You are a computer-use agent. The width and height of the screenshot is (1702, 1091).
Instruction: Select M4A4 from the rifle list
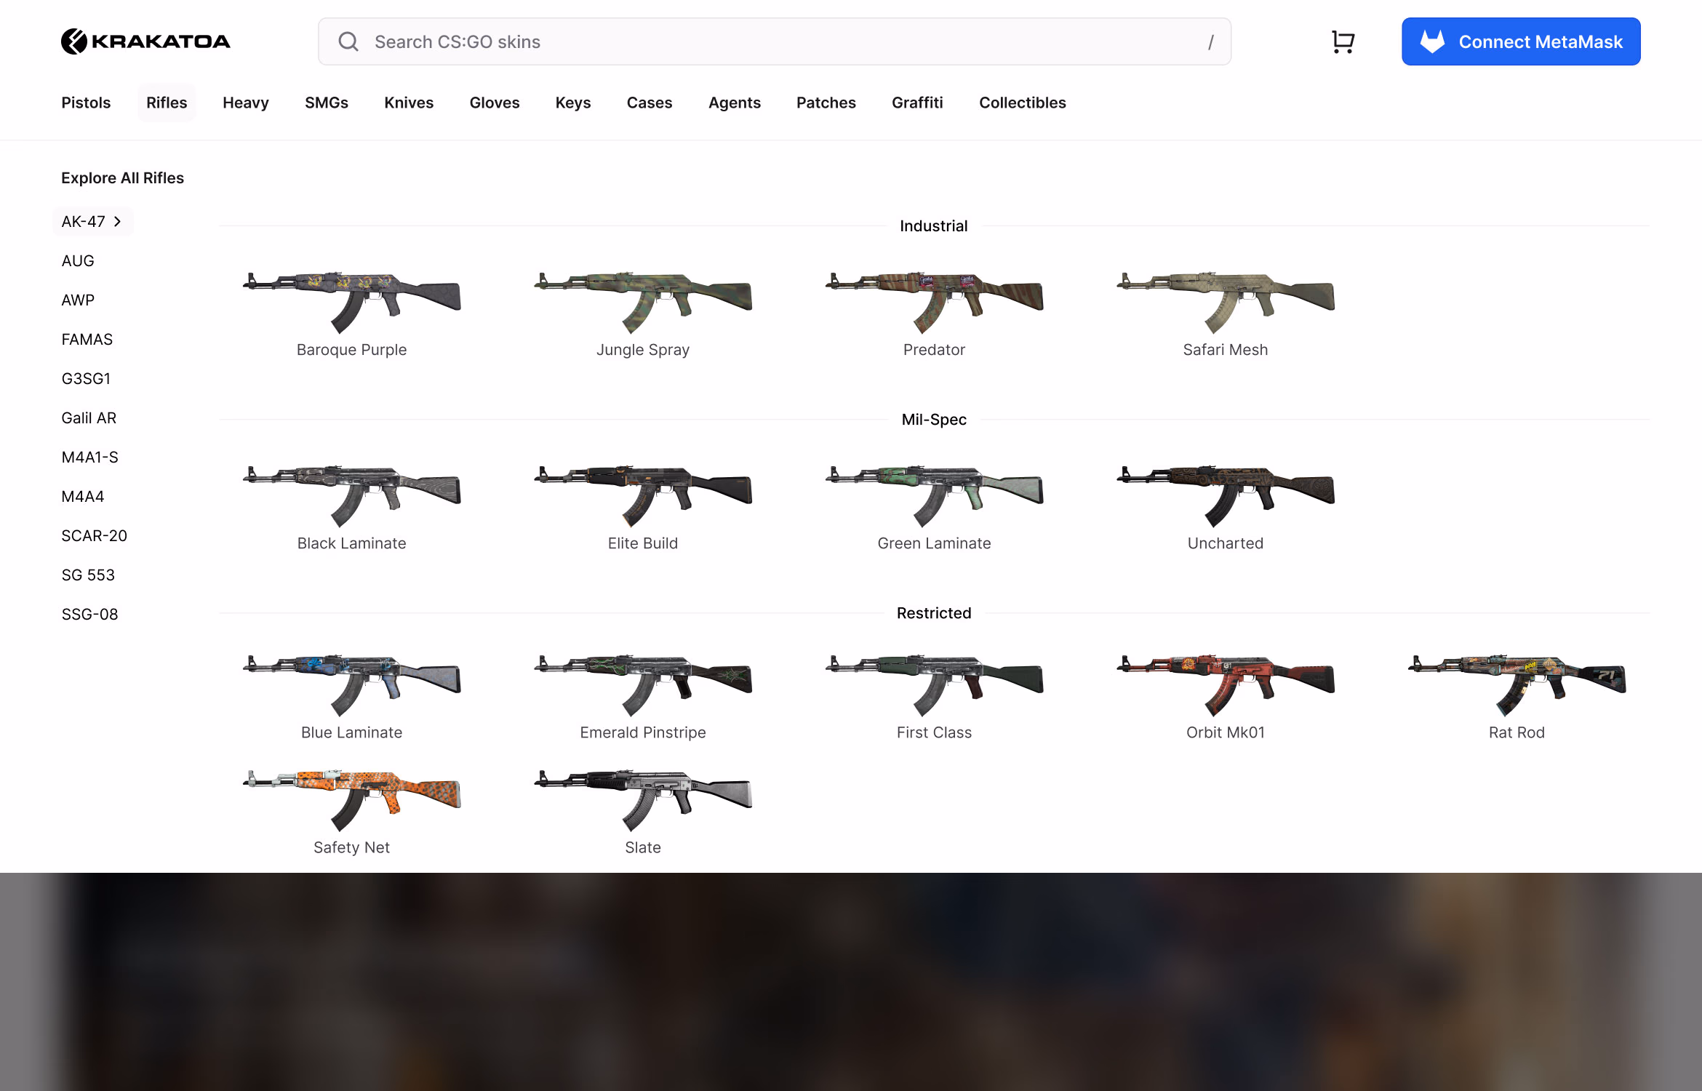(x=81, y=496)
